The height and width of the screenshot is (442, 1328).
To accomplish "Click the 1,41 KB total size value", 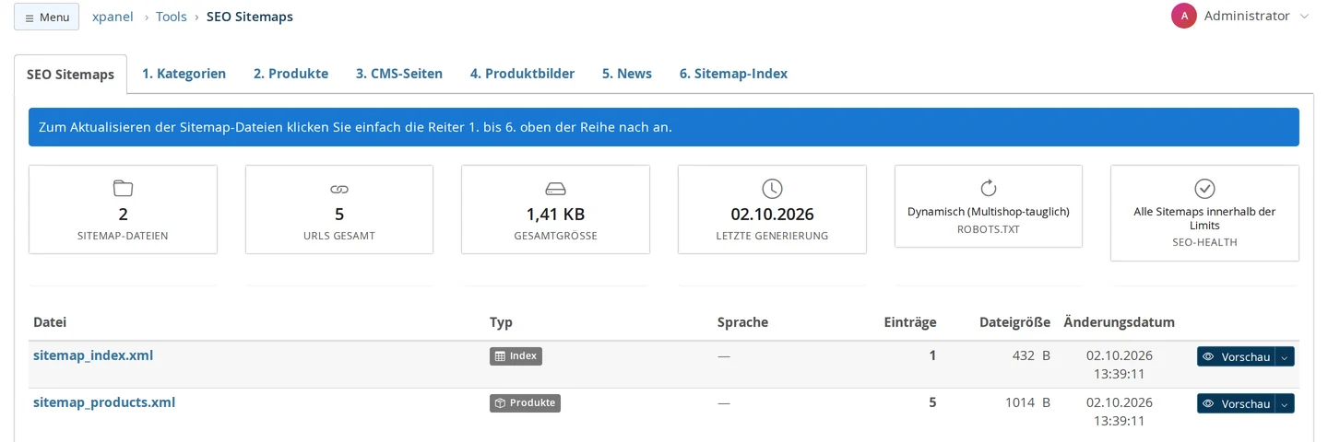I will point(555,215).
